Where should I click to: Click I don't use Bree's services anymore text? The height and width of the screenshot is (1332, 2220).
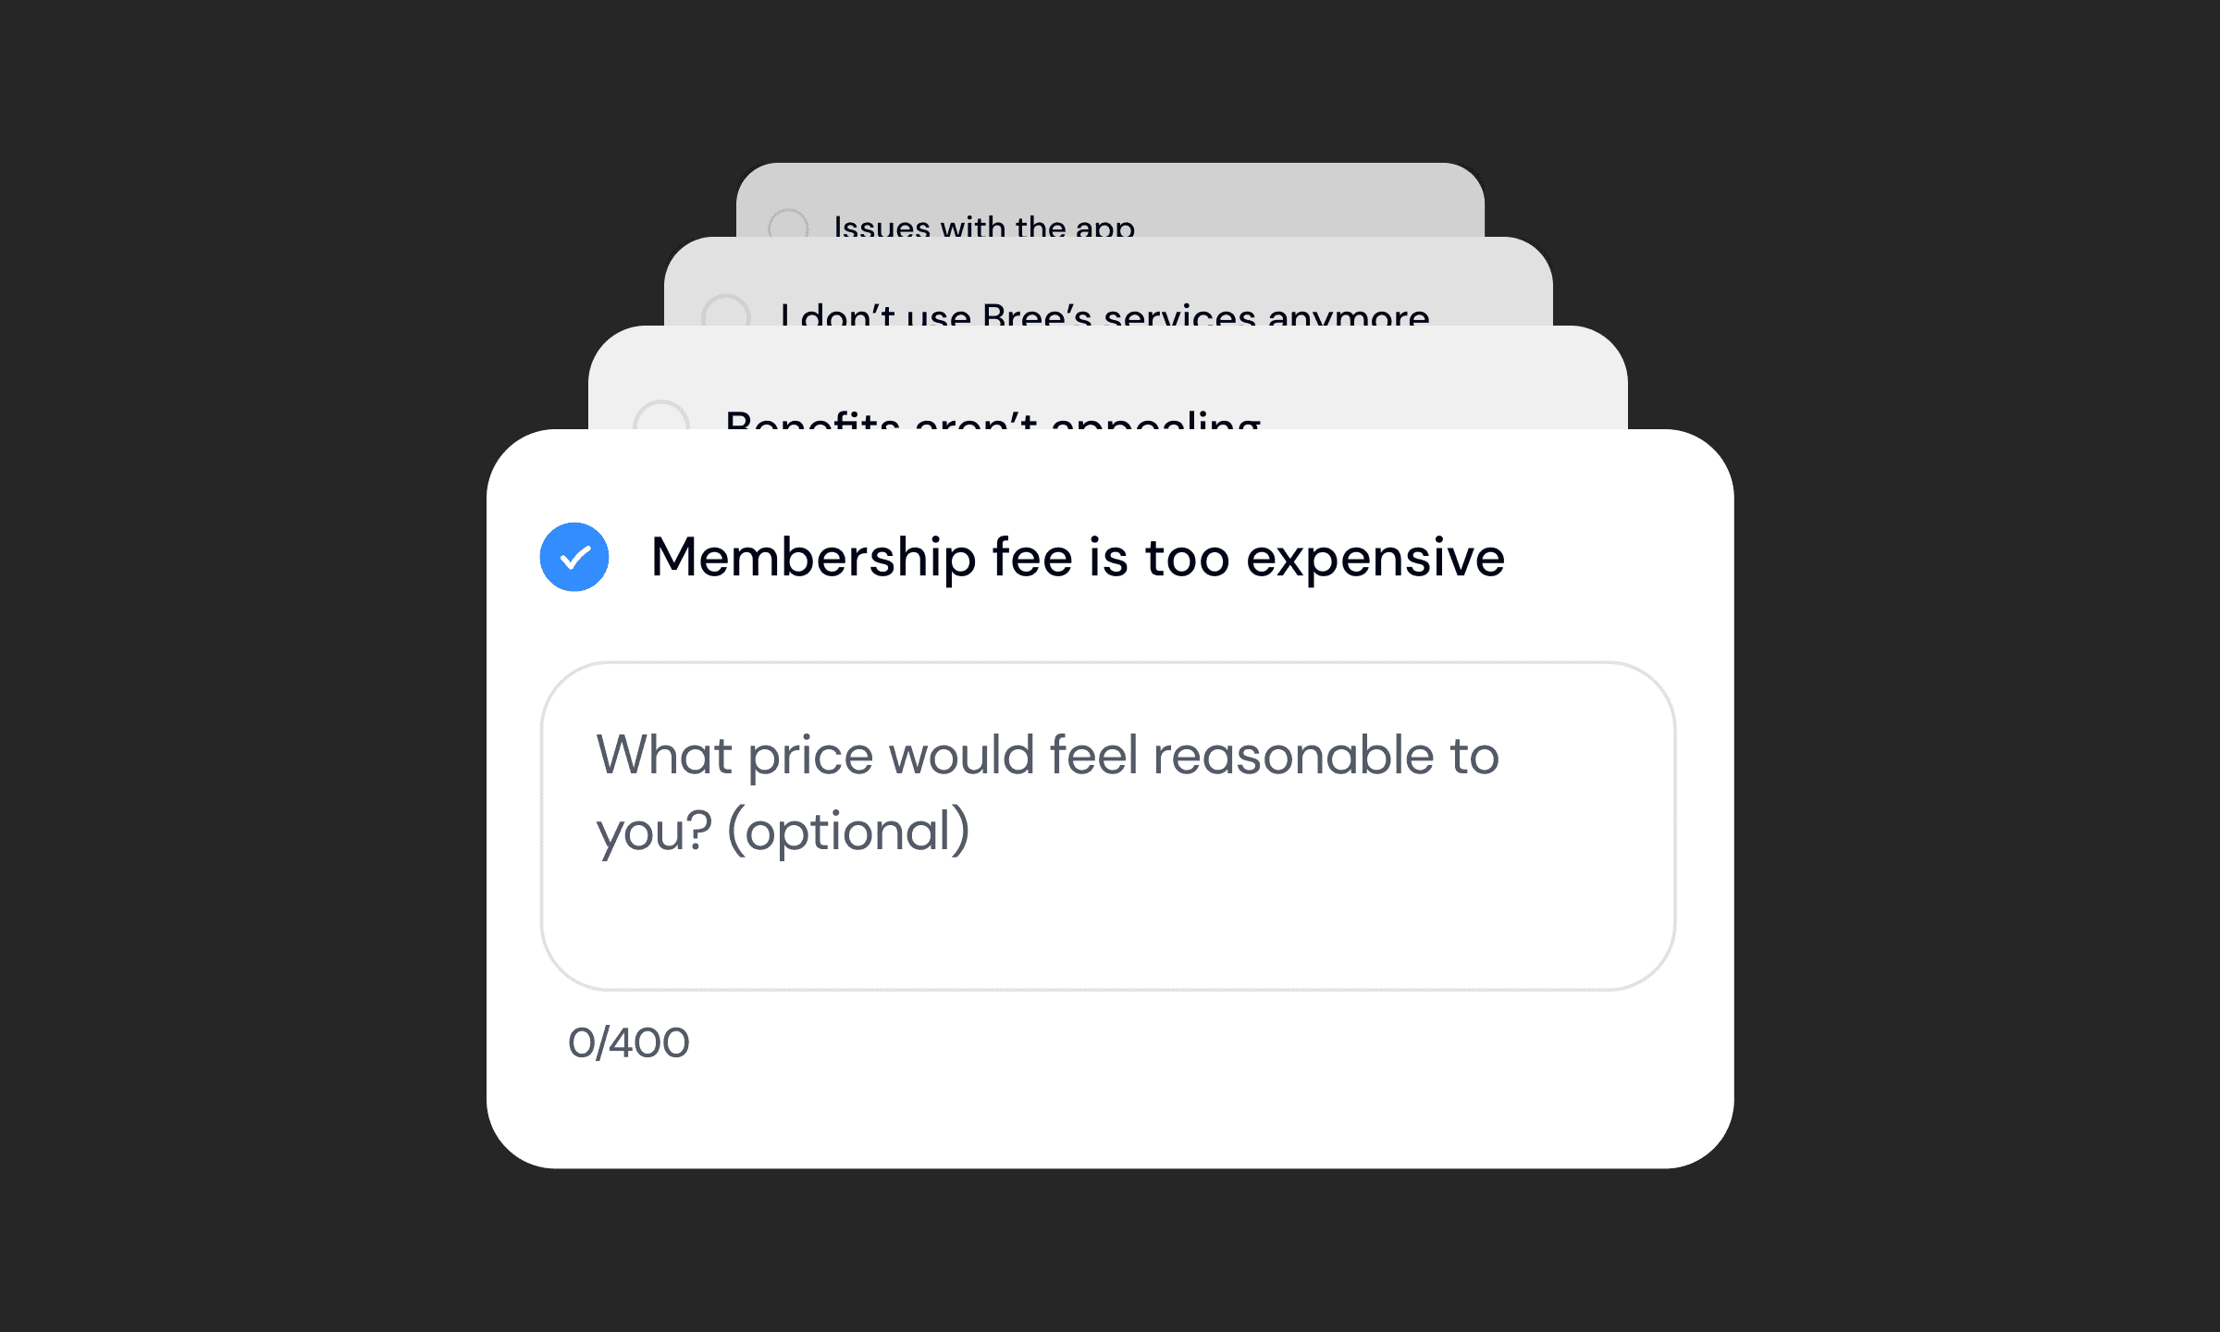pos(1104,314)
